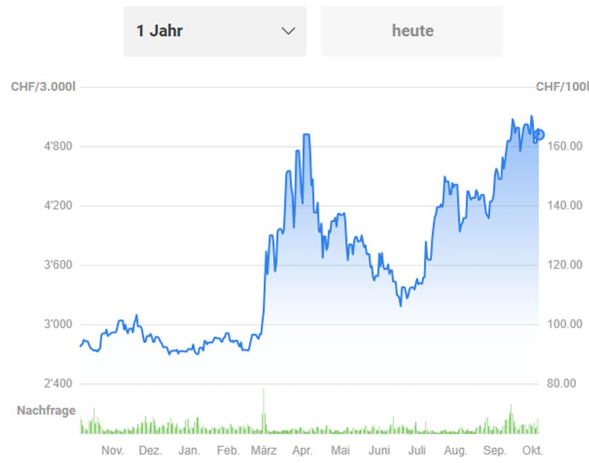The width and height of the screenshot is (589, 463).
Task: Click the Nachfrage label
Action: [46, 411]
